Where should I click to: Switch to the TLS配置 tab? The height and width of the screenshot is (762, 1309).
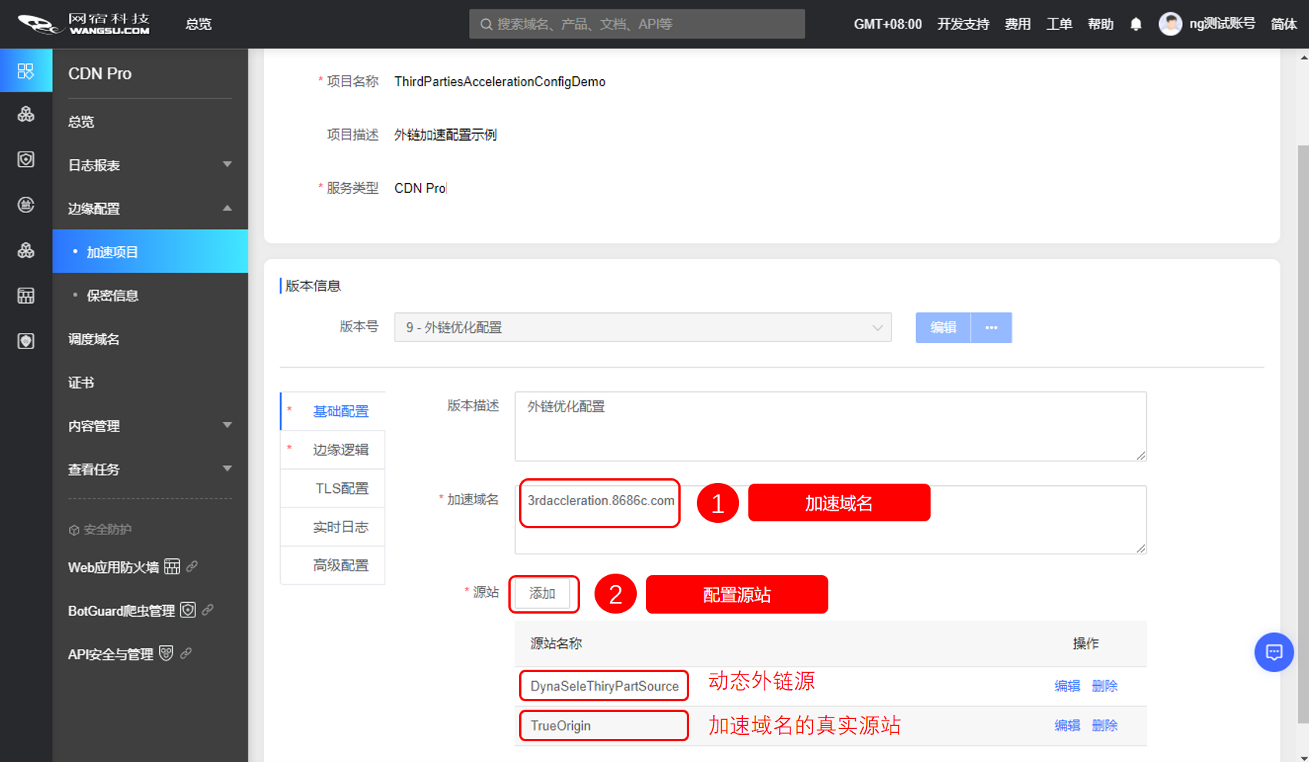tap(333, 488)
